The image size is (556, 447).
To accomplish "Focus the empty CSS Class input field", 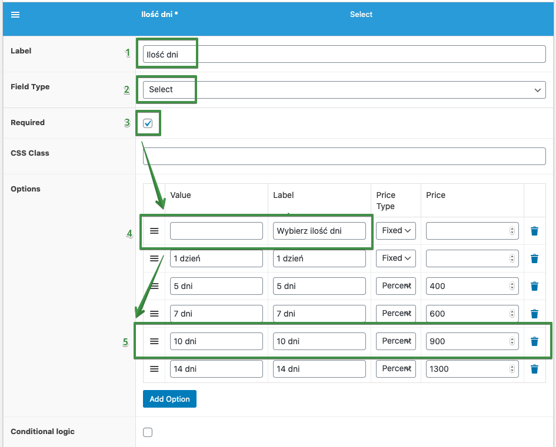I will [344, 156].
